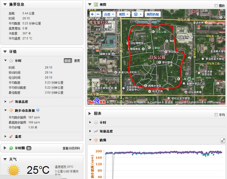This screenshot has height=179, width=227.
Task: Collapse the 地图 map panel
Action: pyautogui.click(x=90, y=4)
